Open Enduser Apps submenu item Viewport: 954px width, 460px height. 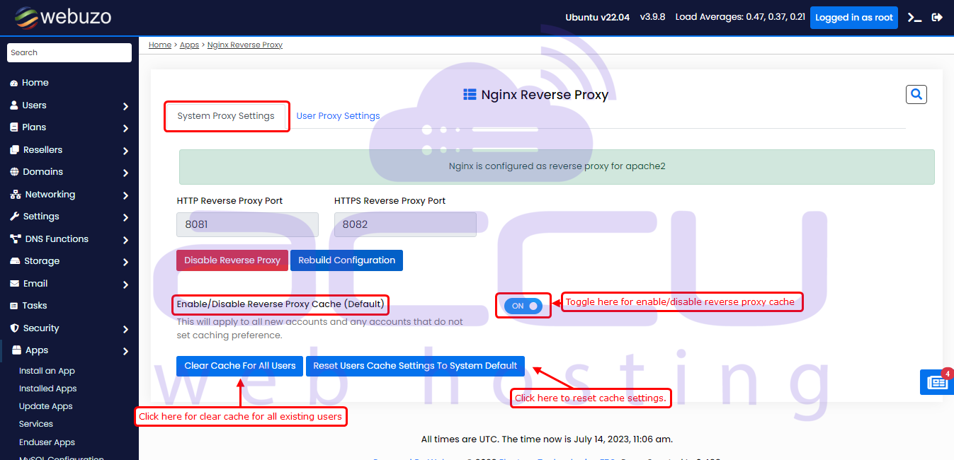click(47, 442)
